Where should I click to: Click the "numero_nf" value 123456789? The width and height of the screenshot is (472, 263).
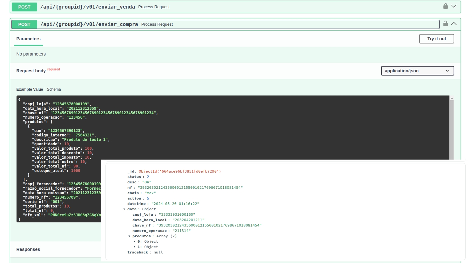(x=65, y=197)
